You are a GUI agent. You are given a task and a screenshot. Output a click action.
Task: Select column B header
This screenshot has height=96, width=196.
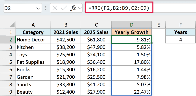point(66,25)
